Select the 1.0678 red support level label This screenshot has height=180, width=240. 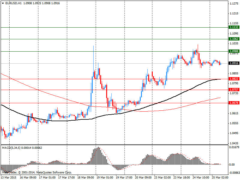point(234,103)
